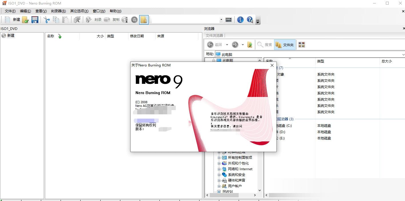Click the Eject disc icon
The width and height of the screenshot is (405, 201).
[134, 20]
